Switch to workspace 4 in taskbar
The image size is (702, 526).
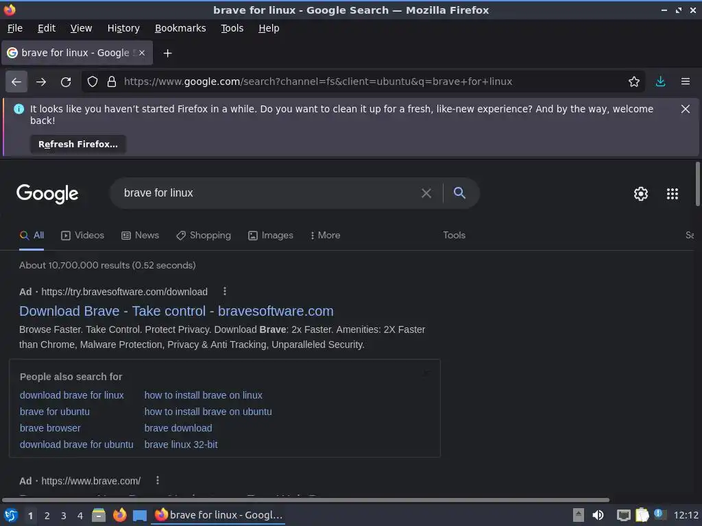tap(80, 516)
